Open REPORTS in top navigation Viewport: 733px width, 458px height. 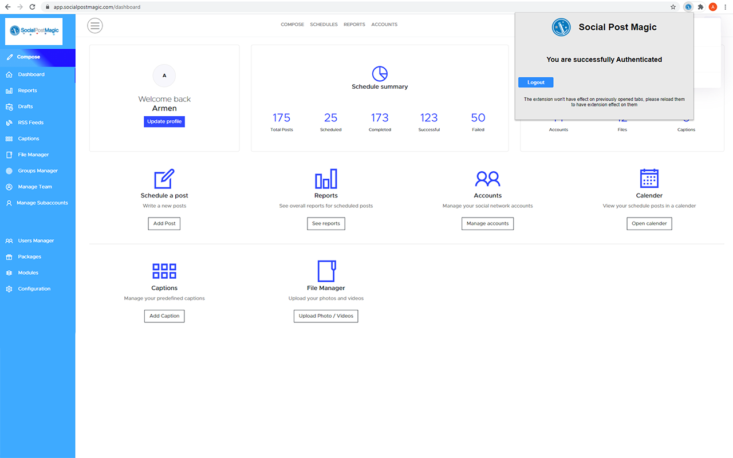(354, 25)
